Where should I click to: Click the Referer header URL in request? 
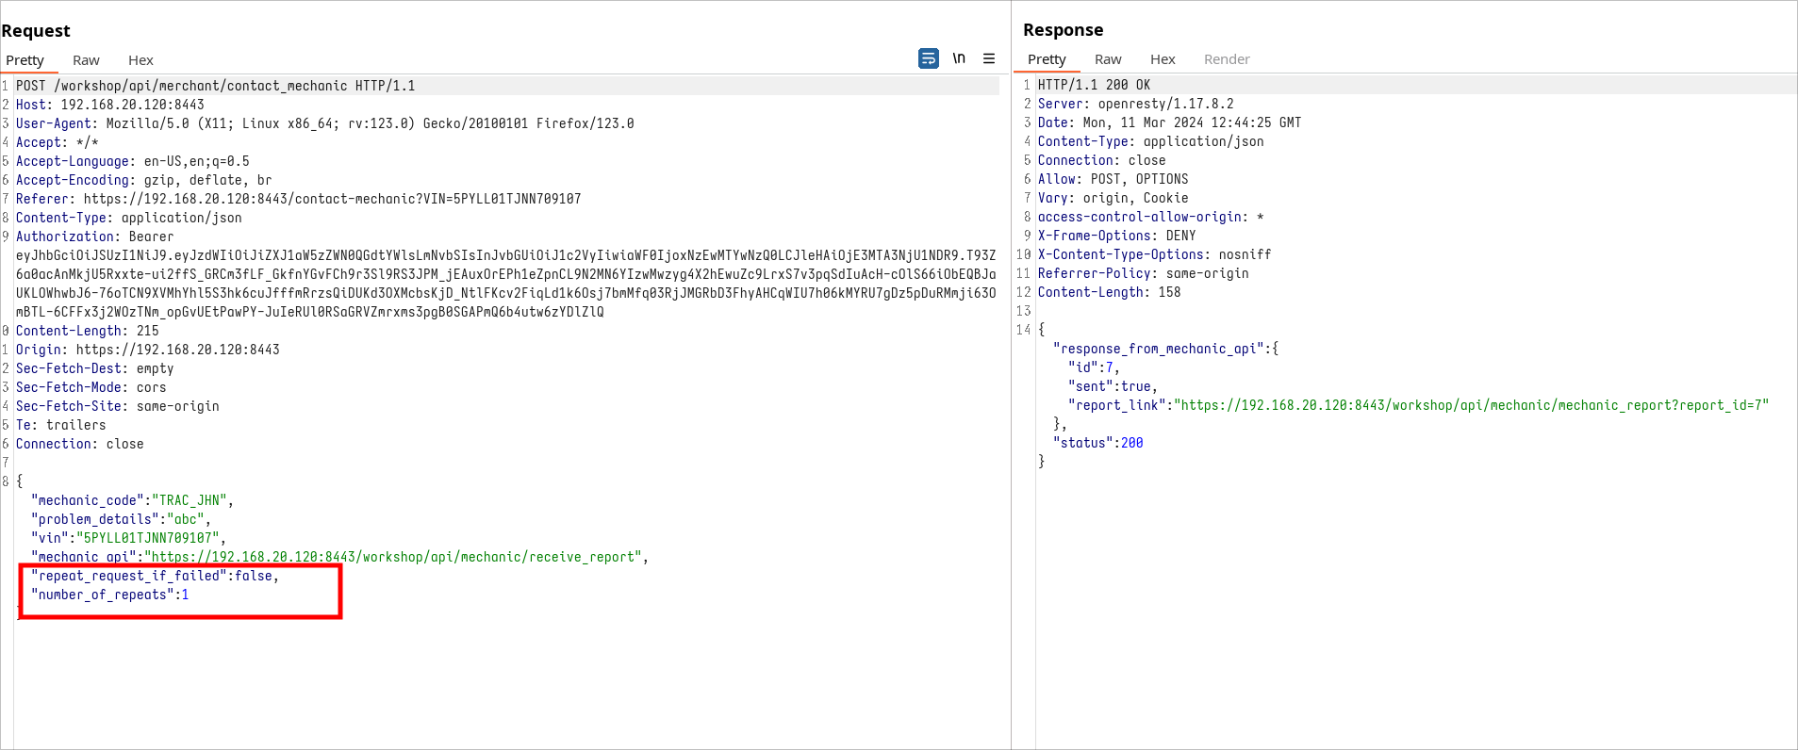pos(332,199)
